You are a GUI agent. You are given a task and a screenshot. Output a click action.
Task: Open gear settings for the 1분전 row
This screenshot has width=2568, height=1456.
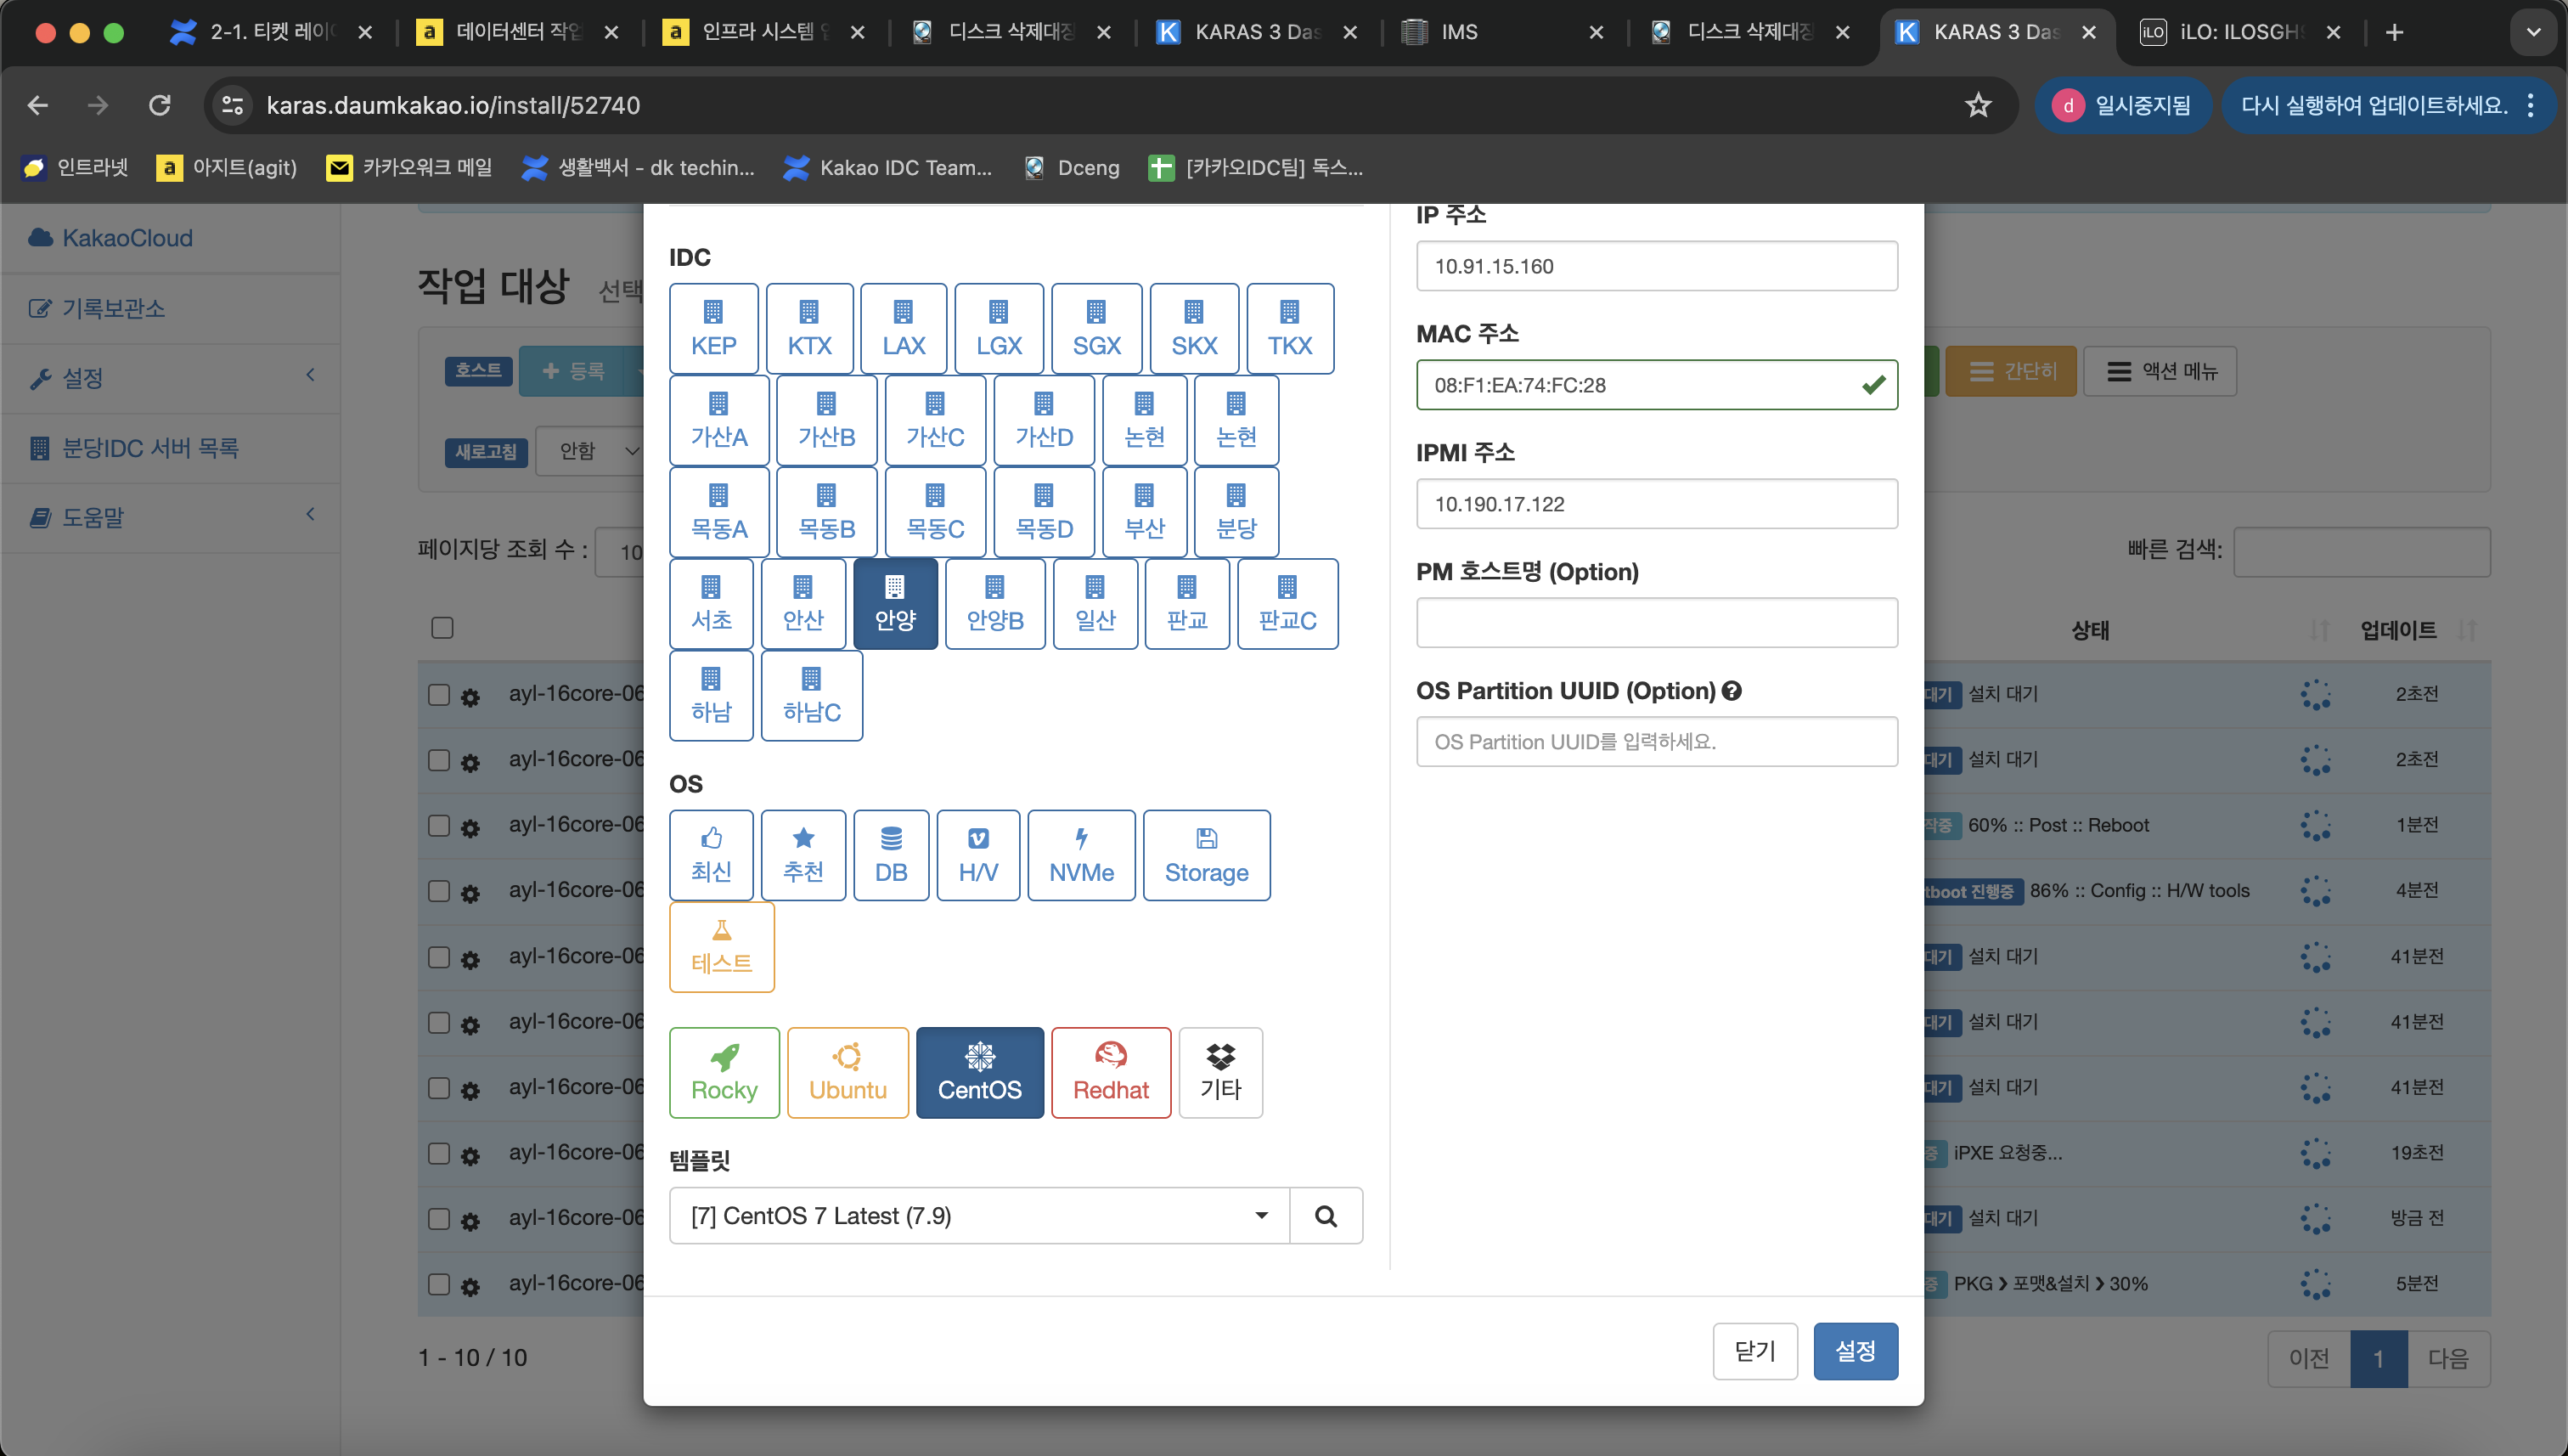(x=470, y=828)
